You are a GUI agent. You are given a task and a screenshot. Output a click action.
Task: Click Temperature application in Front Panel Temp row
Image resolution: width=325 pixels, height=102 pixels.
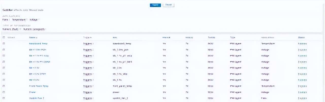point(268,86)
